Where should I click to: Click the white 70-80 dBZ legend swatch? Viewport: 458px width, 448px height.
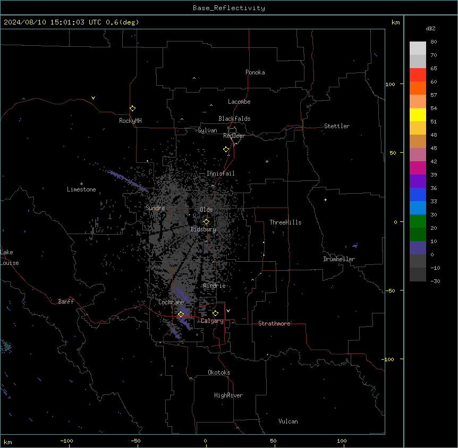[x=418, y=48]
